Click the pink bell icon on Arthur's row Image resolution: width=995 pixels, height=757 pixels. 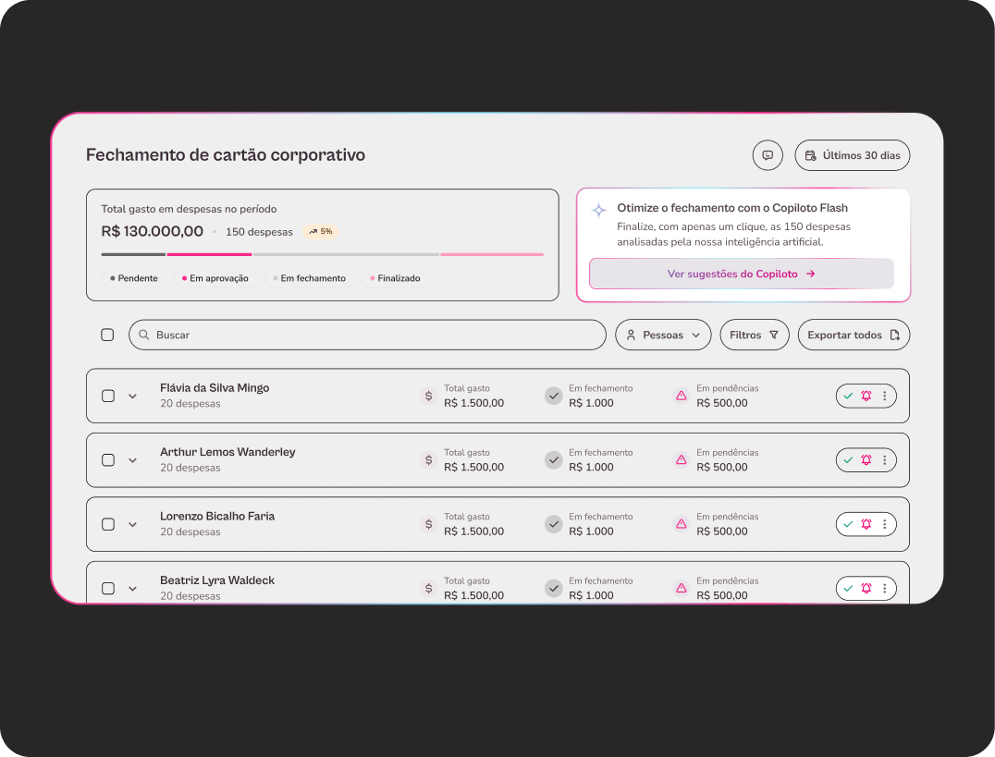pos(866,459)
